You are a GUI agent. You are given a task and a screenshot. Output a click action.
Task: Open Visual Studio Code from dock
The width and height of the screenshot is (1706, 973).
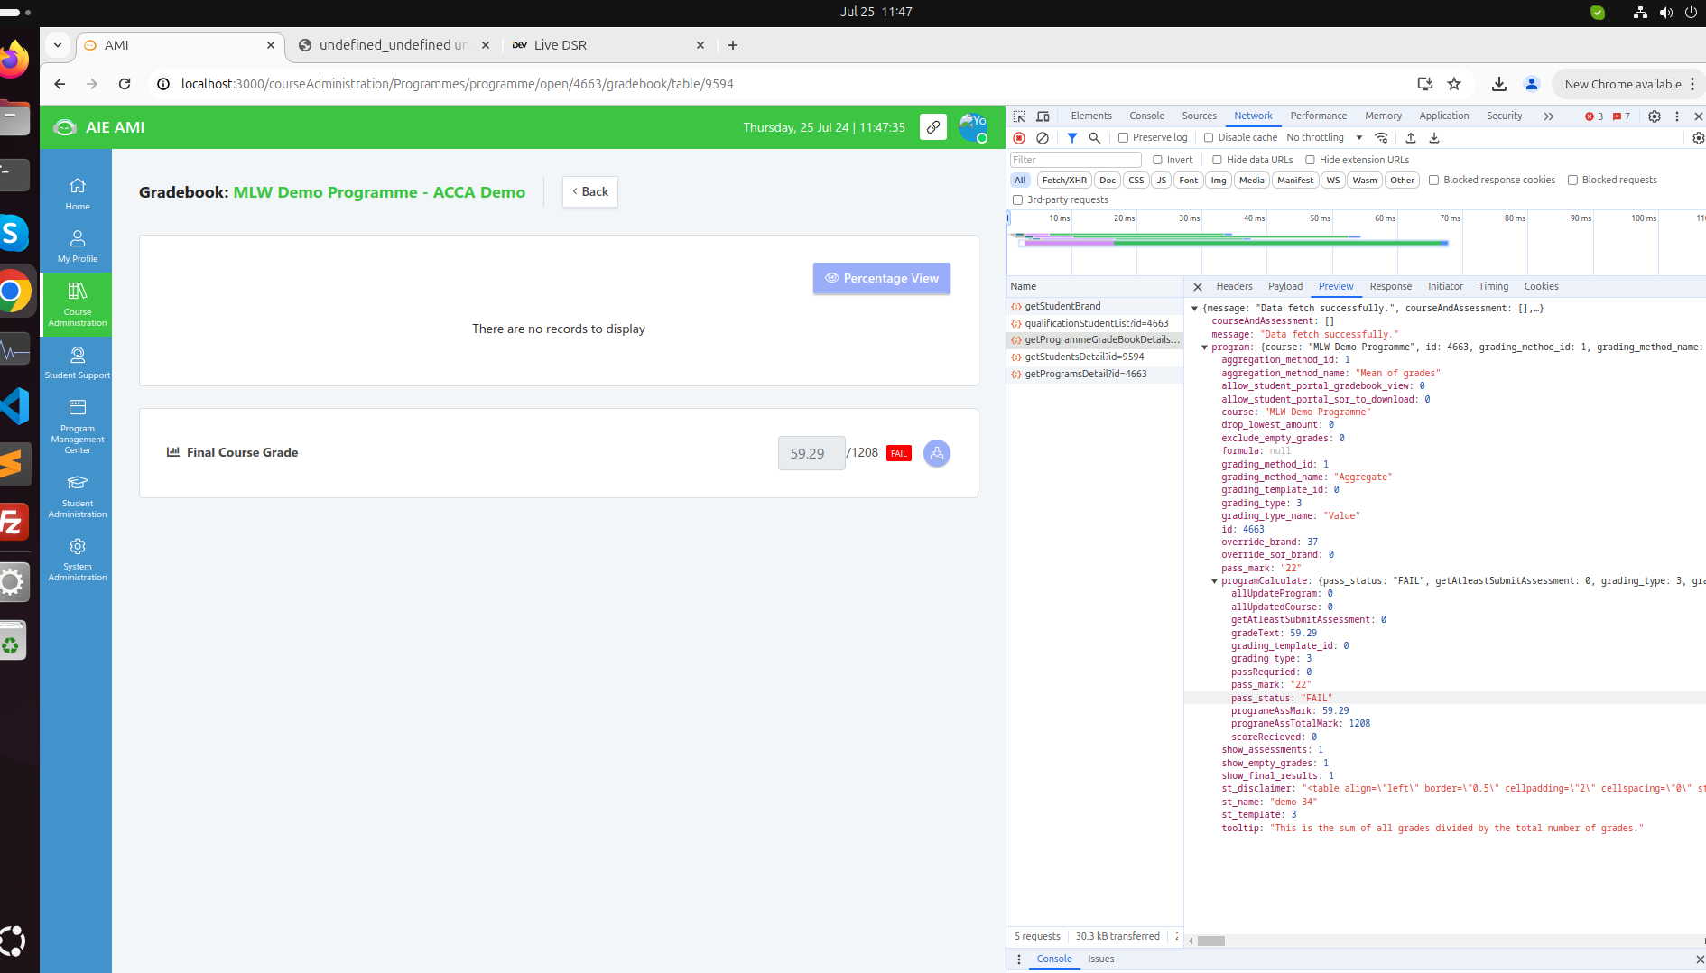[x=15, y=406]
